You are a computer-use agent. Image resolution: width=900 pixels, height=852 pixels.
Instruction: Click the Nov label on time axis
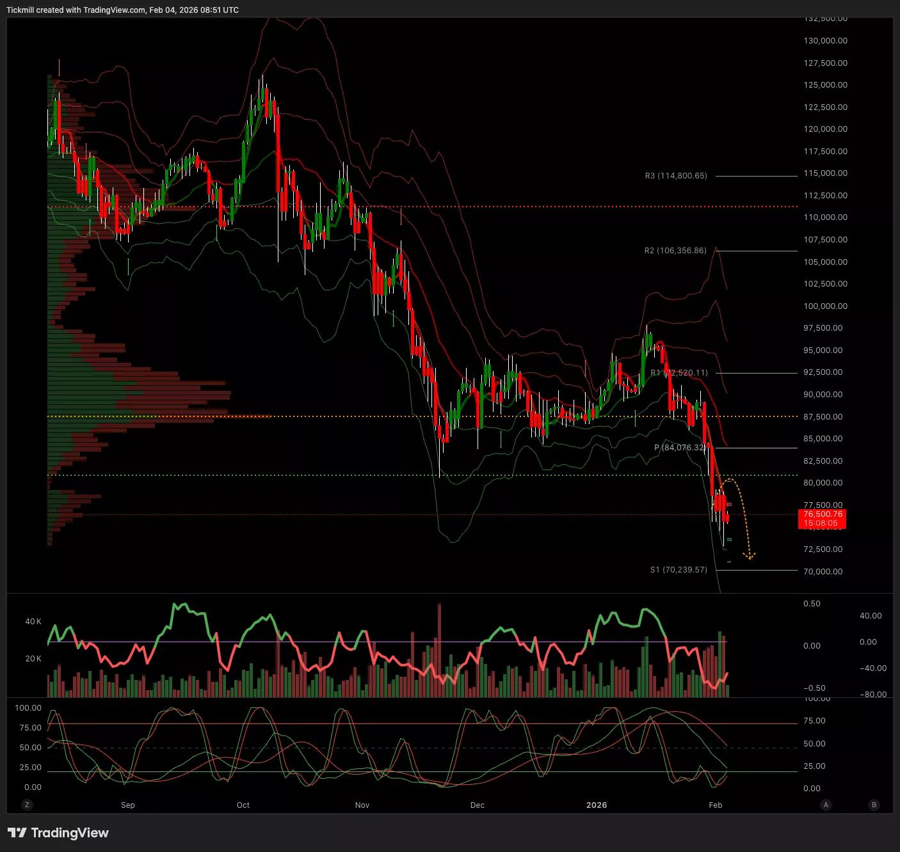362,805
